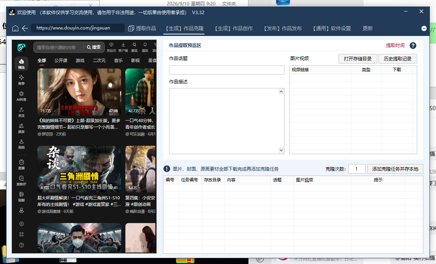Click the 搜索 search button
The height and width of the screenshot is (264, 436).
point(94,47)
